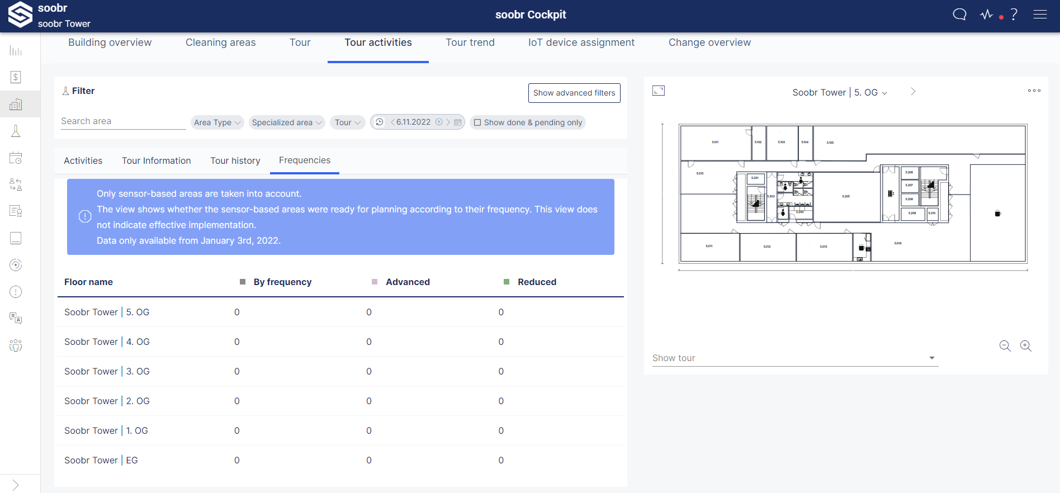The image size is (1060, 493).
Task: Open the calendar picker icon
Action: 458,122
